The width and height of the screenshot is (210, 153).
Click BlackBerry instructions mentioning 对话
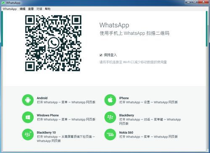[x=150, y=122]
